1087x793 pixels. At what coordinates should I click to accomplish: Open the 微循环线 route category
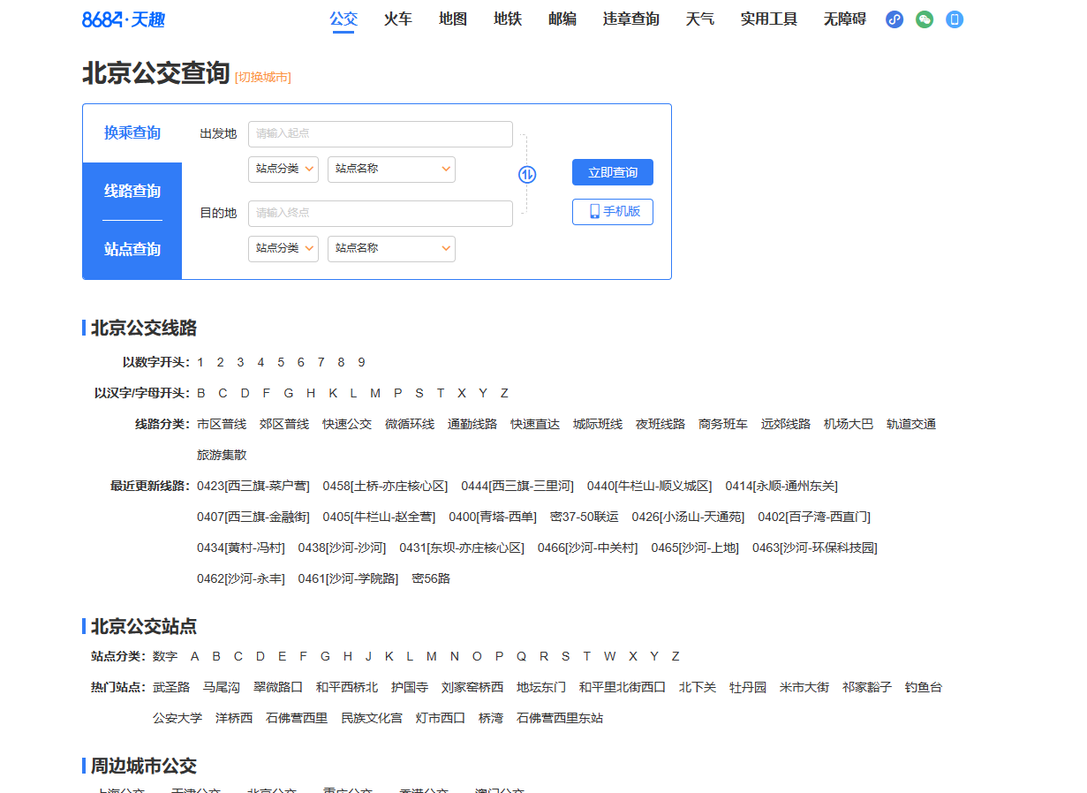410,424
